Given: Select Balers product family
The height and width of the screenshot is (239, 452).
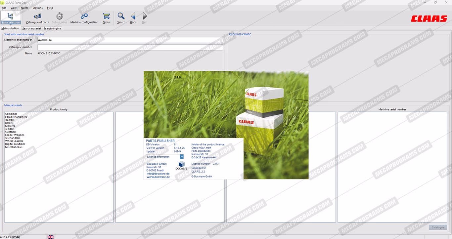Looking at the screenshot, I should [x=9, y=123].
